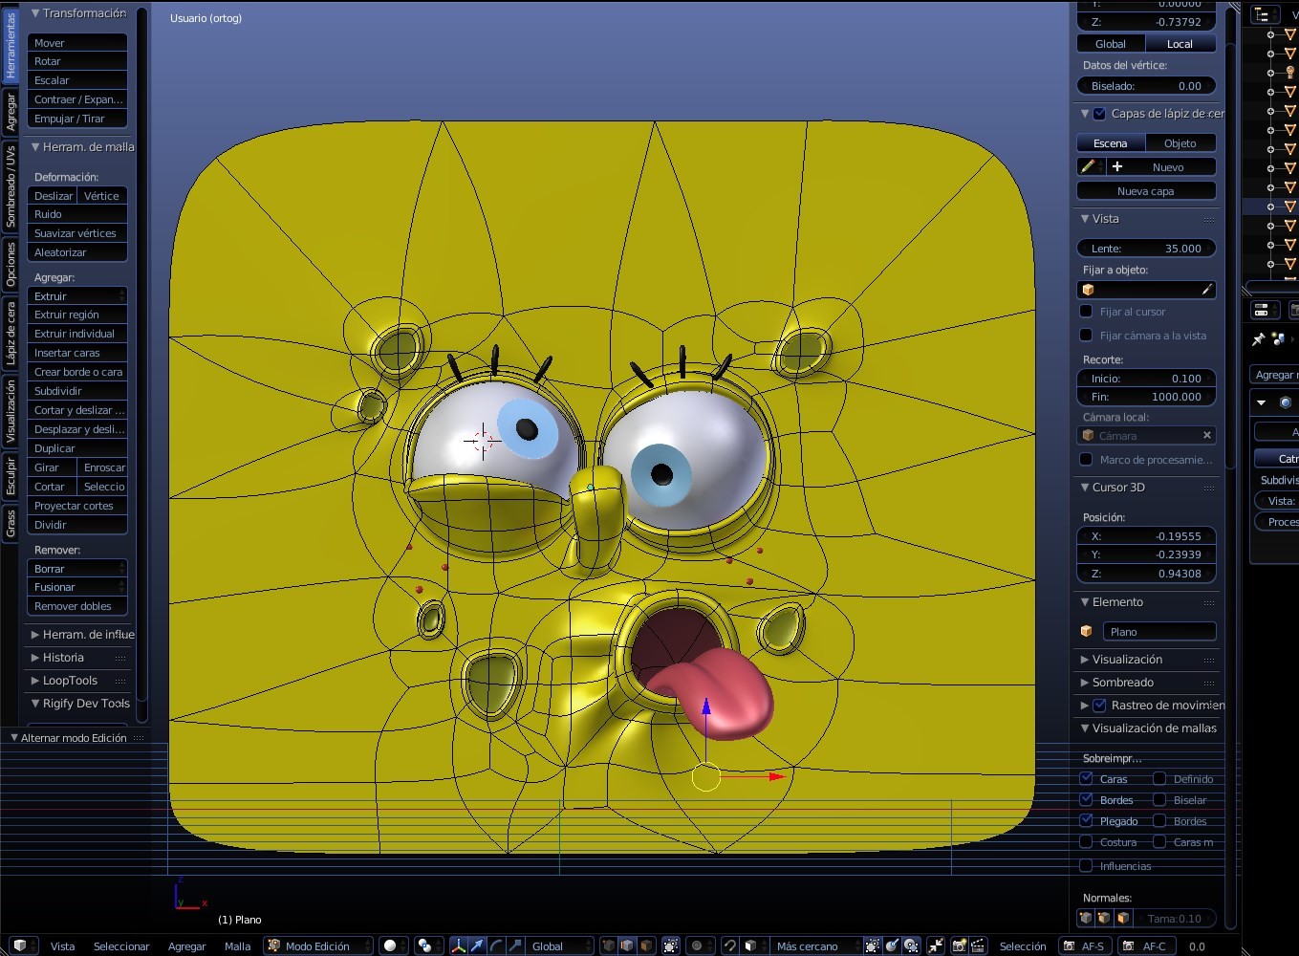Switch to vertex select mode
1299x956 pixels.
(609, 945)
